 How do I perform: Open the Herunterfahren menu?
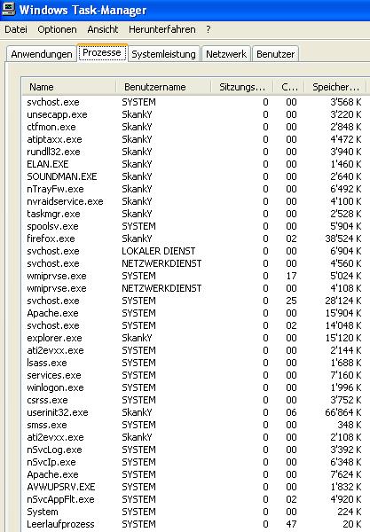click(161, 29)
